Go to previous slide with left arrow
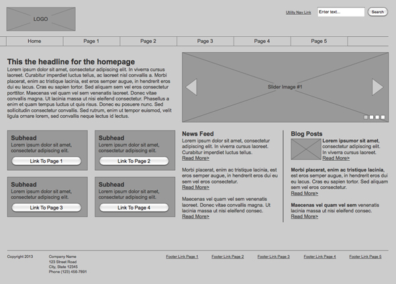The width and height of the screenshot is (396, 284). (191, 87)
